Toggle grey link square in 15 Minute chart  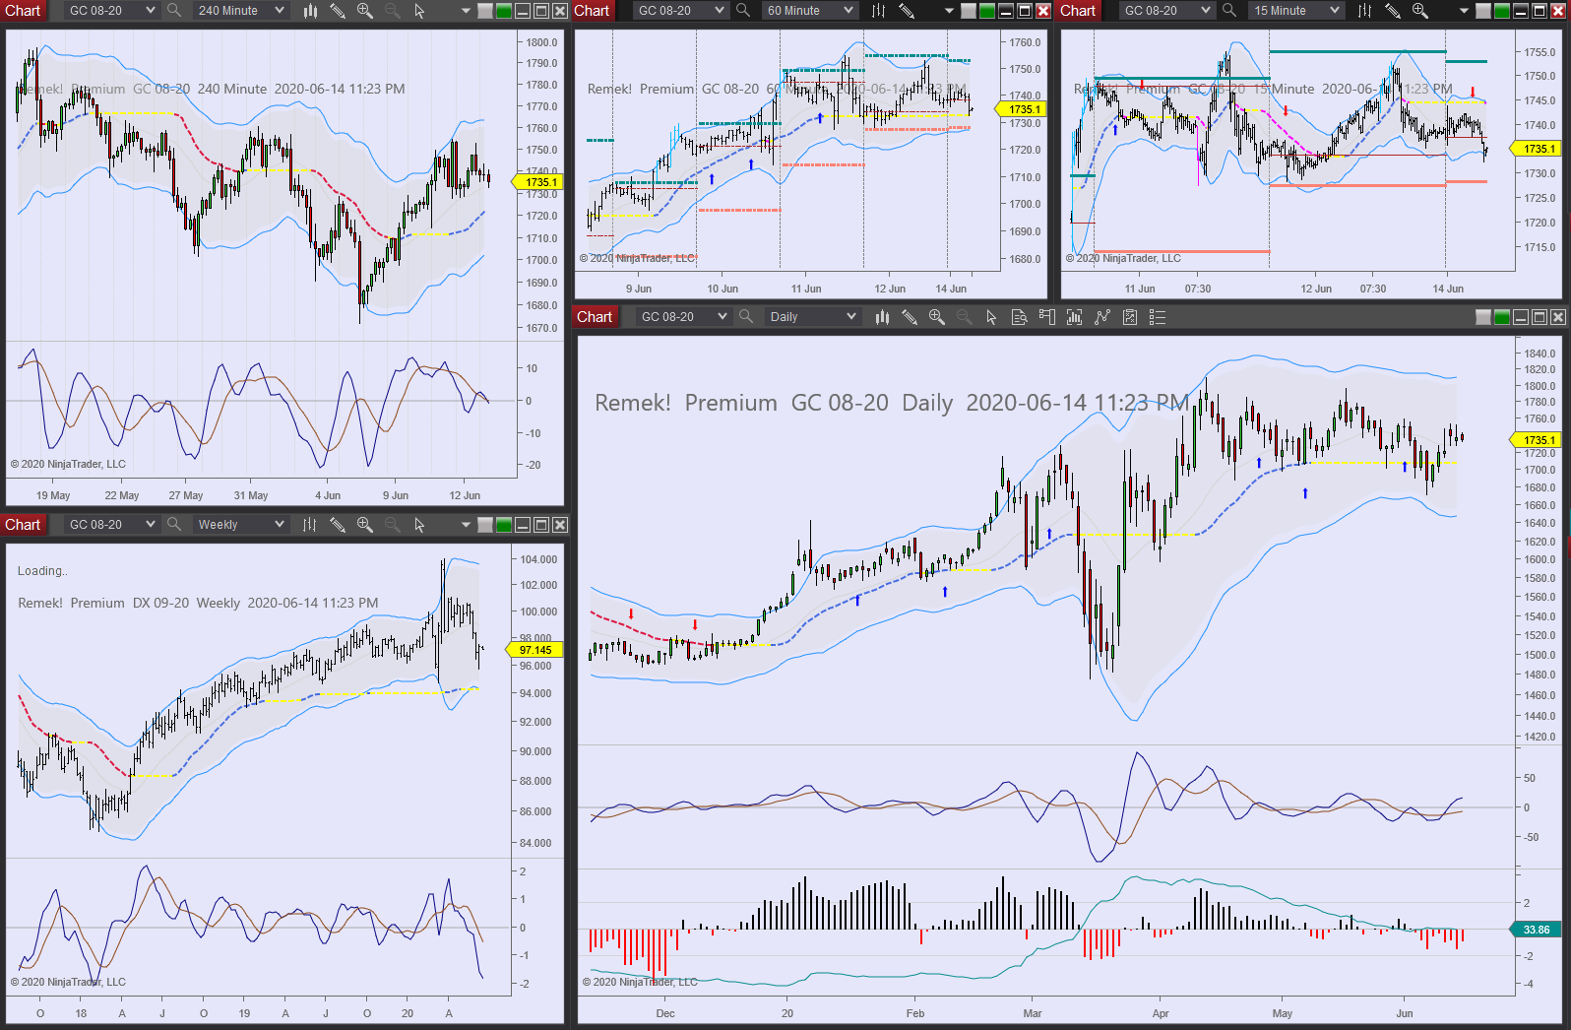click(1483, 11)
